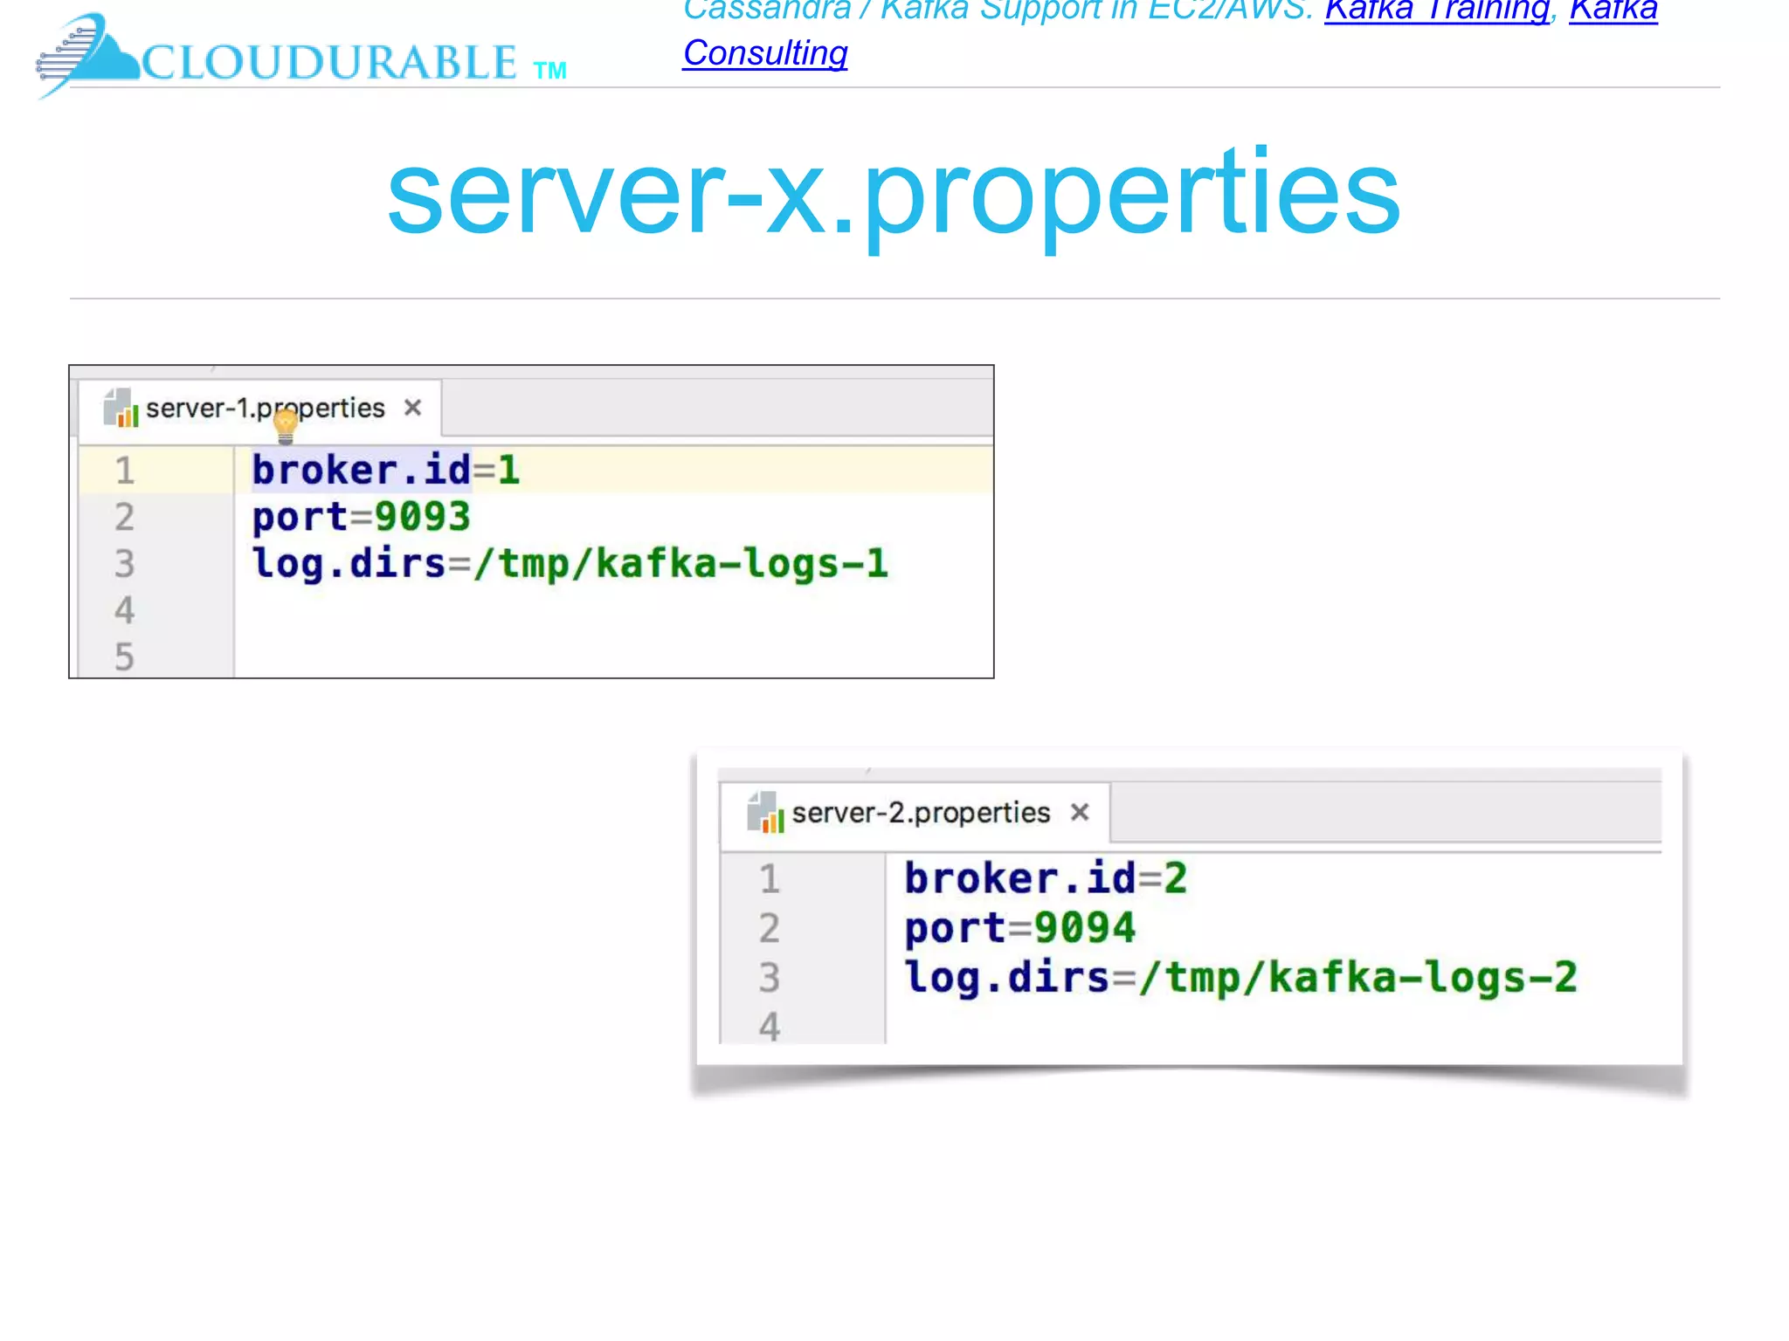
Task: Click the CLOUDURABLE brand text
Action: tap(329, 63)
